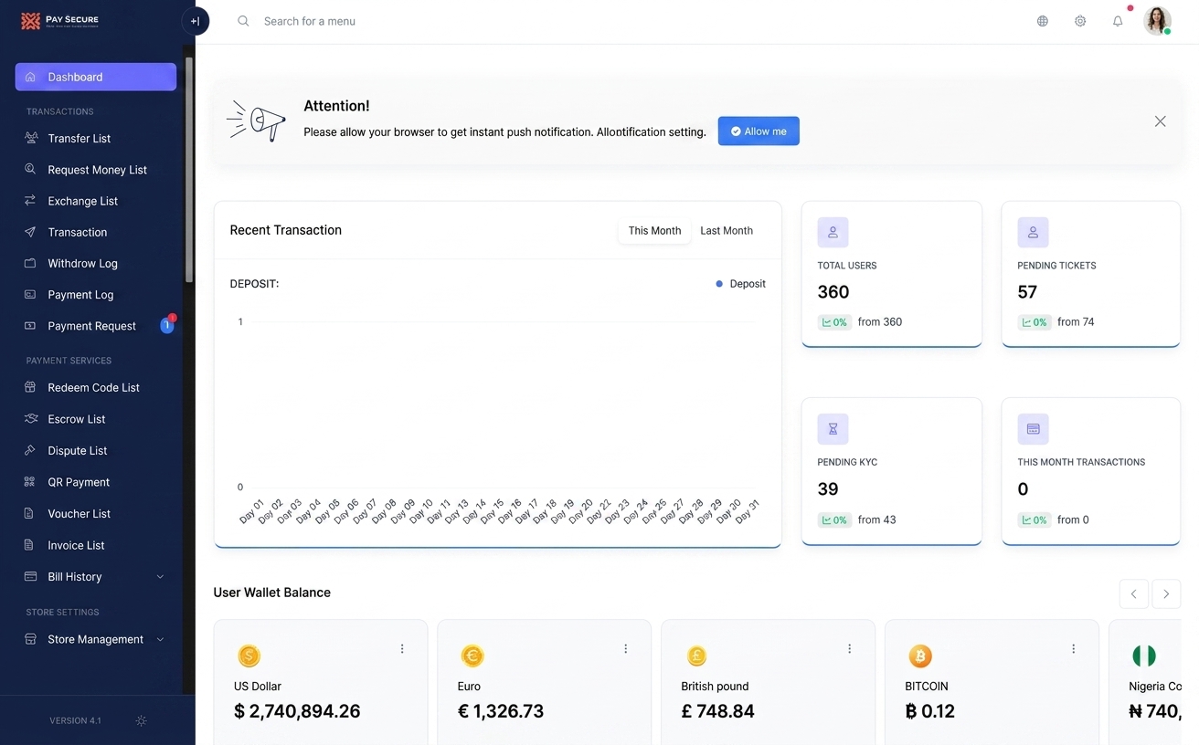
Task: Click the Pay Secure logo
Action: (x=60, y=20)
